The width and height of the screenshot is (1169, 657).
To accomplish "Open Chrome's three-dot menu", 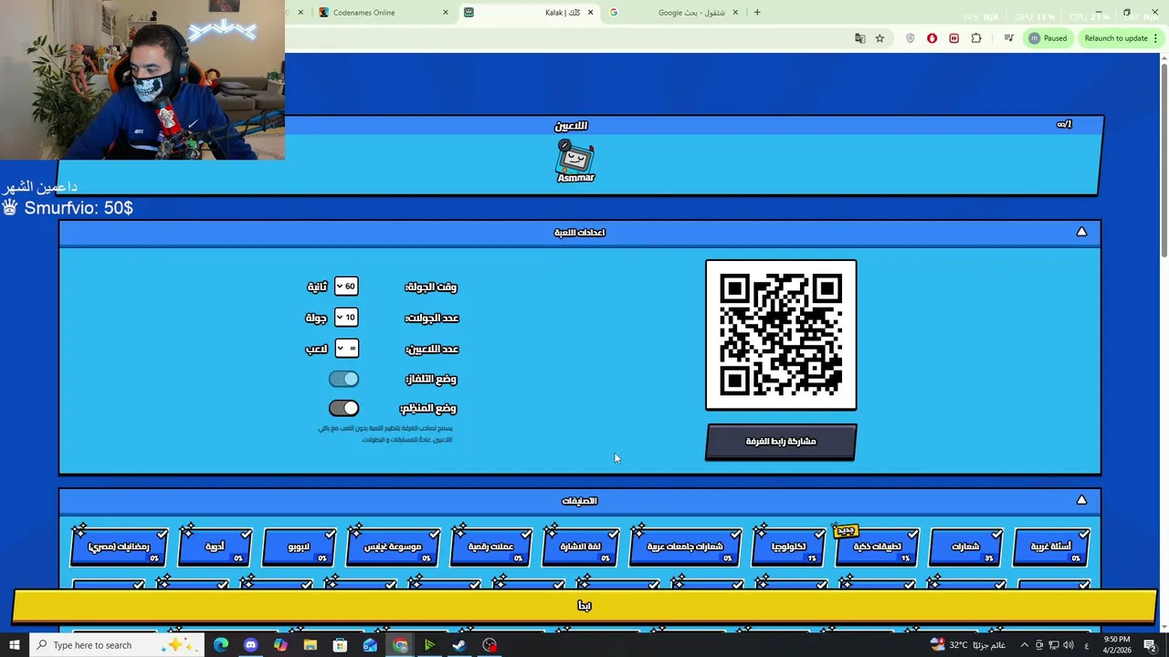I will 1155,38.
